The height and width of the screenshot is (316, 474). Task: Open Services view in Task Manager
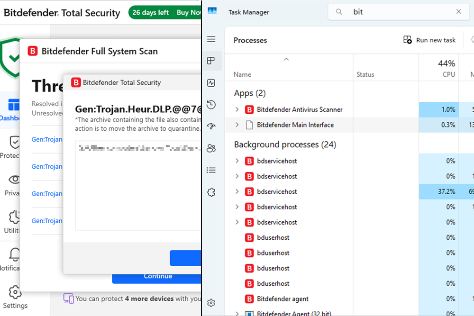pos(211,192)
